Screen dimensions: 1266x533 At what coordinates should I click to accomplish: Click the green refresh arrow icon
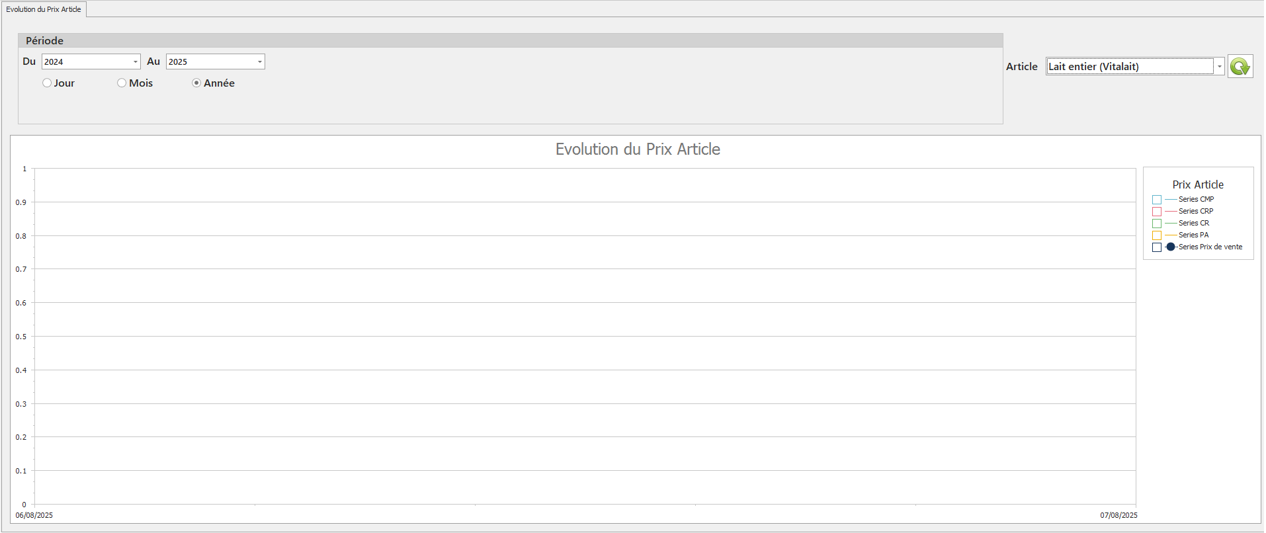1240,66
